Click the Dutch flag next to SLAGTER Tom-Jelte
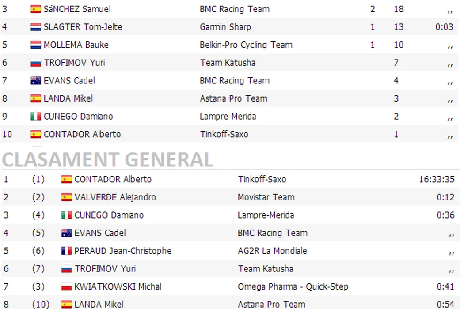Image resolution: width=464 pixels, height=309 pixels. 36,27
